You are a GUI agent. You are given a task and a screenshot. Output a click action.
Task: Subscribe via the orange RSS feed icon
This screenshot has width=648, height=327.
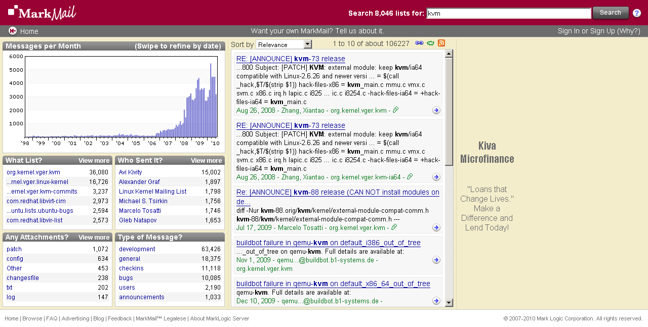(x=441, y=43)
